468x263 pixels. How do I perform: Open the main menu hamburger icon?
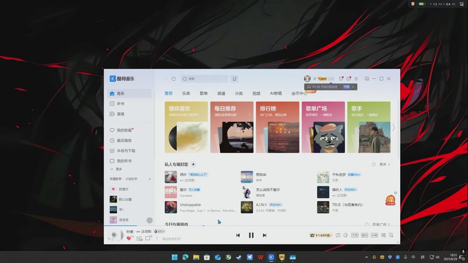point(356,79)
